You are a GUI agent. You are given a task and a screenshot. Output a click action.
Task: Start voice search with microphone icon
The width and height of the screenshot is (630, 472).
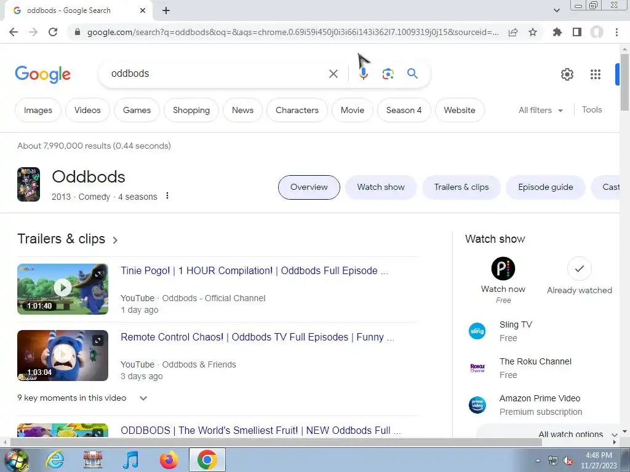click(x=363, y=74)
